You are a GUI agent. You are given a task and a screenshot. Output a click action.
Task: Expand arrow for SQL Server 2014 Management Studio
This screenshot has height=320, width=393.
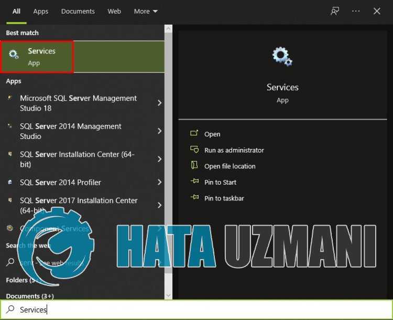pos(159,131)
